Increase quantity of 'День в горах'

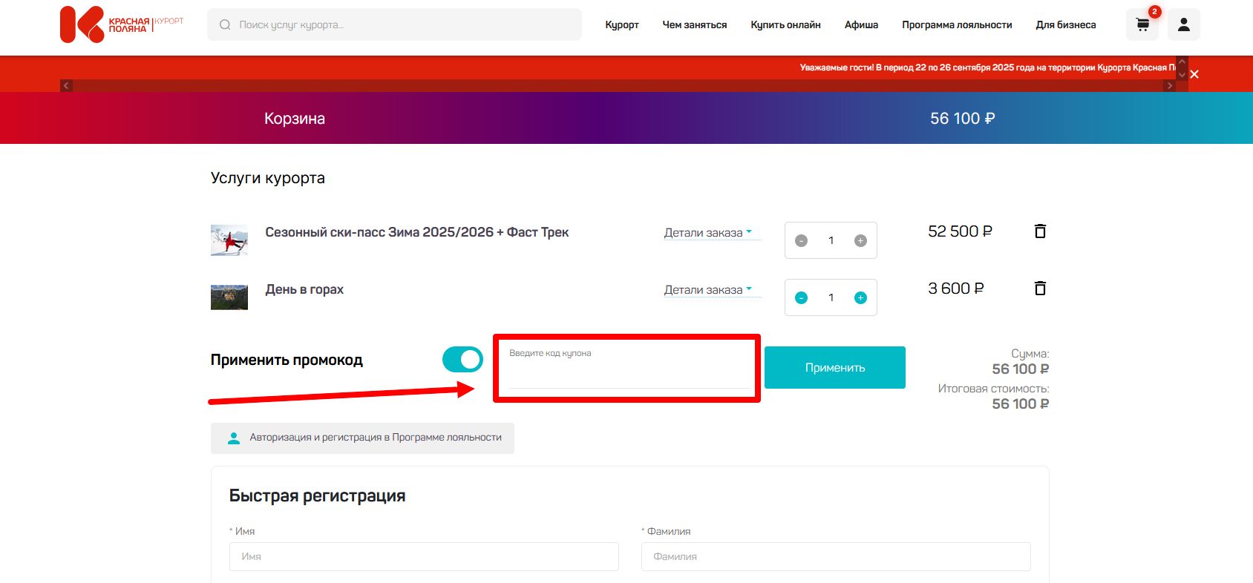(860, 297)
